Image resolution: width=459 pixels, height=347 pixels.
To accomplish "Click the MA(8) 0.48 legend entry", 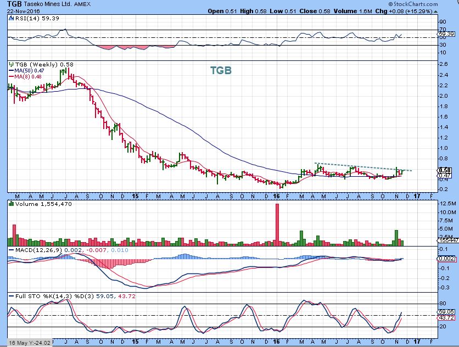I will coord(25,77).
